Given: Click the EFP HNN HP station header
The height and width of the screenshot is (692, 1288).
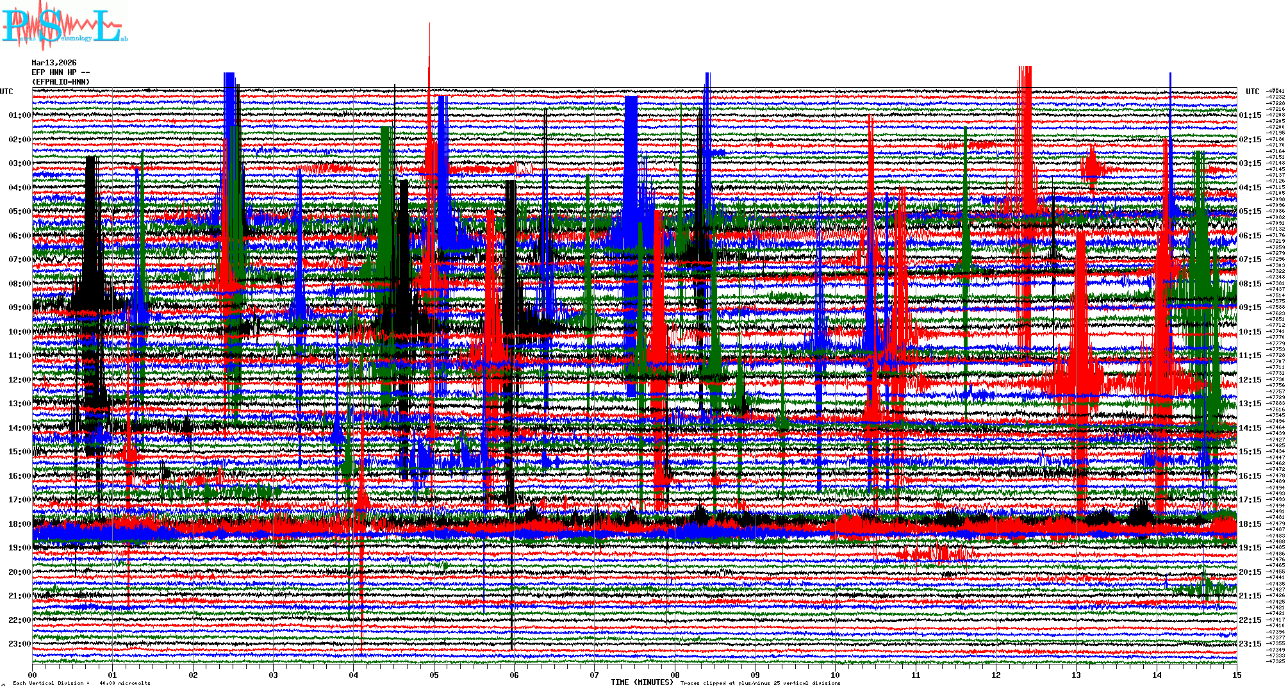Looking at the screenshot, I should [x=60, y=72].
